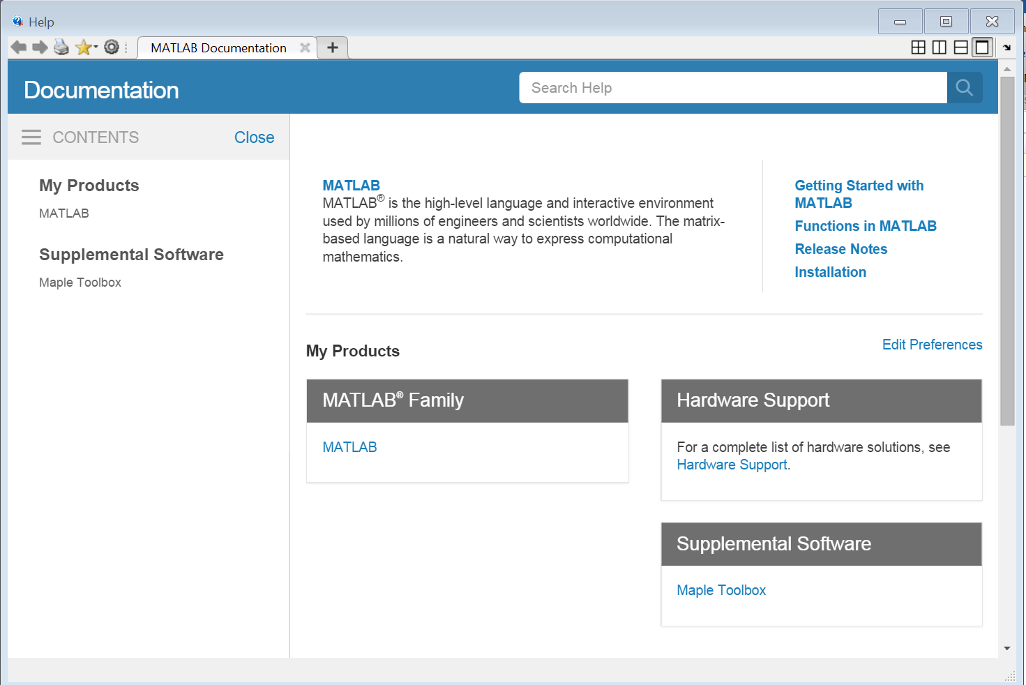Switch to the tiled grid layout
Image resolution: width=1026 pixels, height=685 pixels.
tap(919, 47)
